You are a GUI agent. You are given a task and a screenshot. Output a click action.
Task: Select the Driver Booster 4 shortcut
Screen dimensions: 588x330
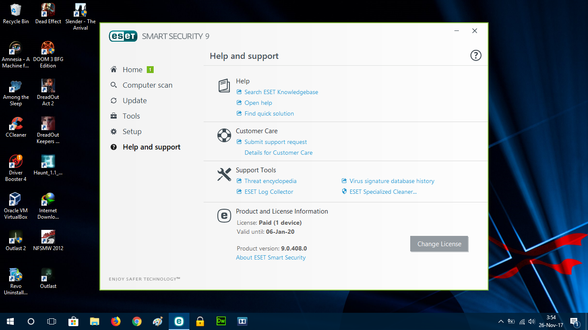[x=16, y=168]
